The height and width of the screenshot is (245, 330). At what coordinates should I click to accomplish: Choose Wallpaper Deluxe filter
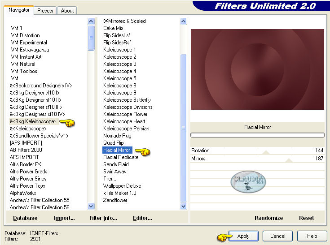pos(122,186)
